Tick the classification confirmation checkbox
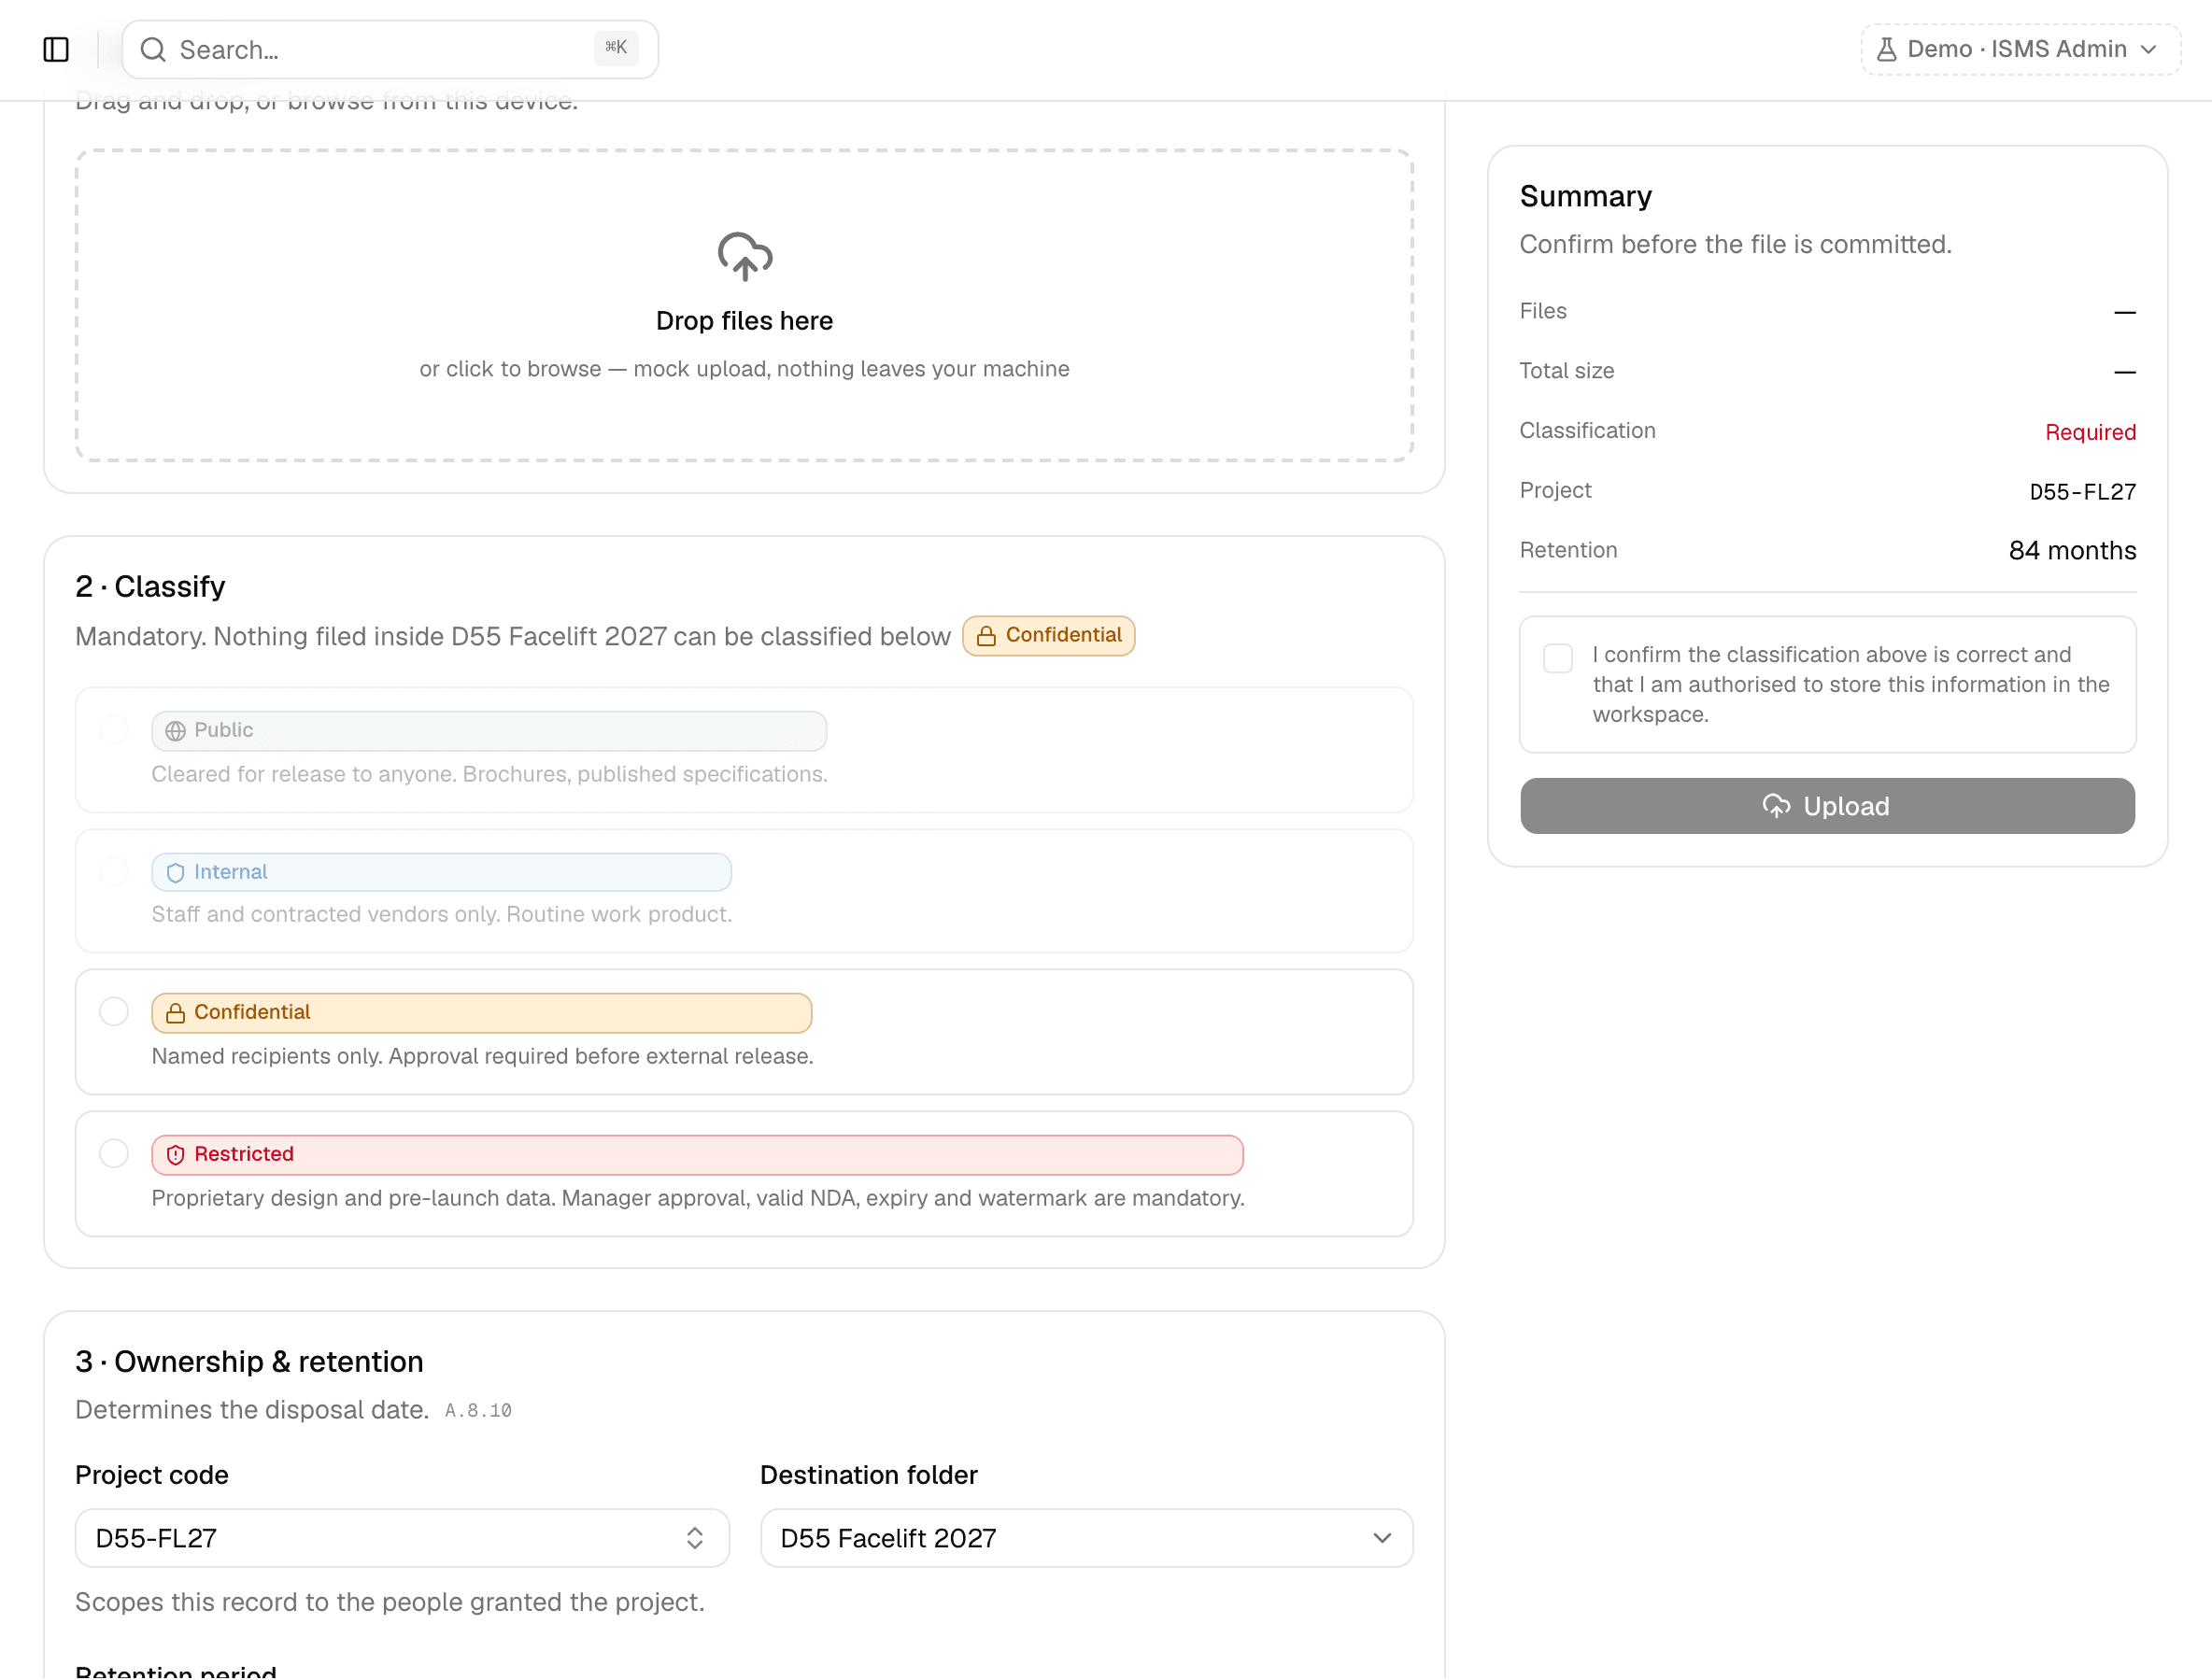This screenshot has width=2212, height=1680. [x=1557, y=658]
